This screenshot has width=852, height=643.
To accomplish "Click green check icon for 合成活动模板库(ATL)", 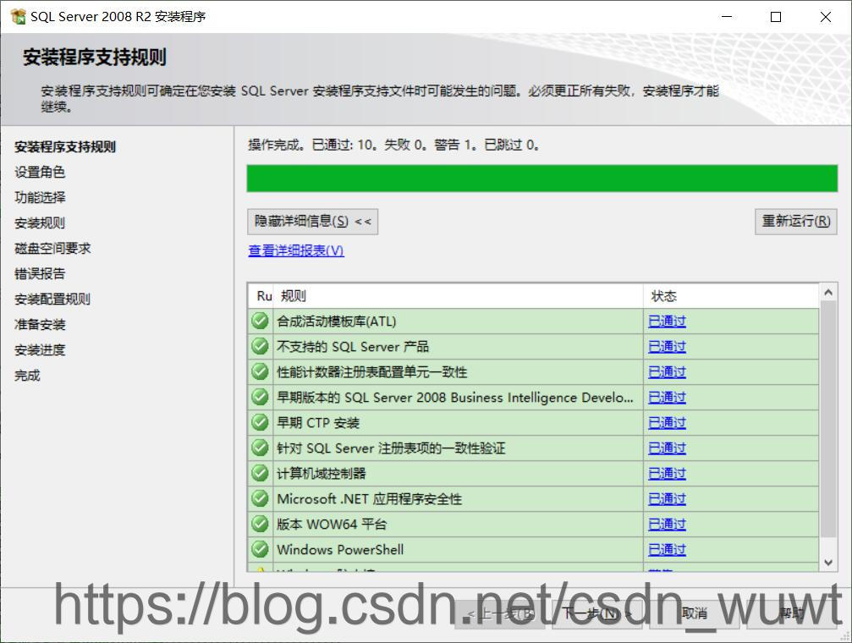I will pos(261,321).
